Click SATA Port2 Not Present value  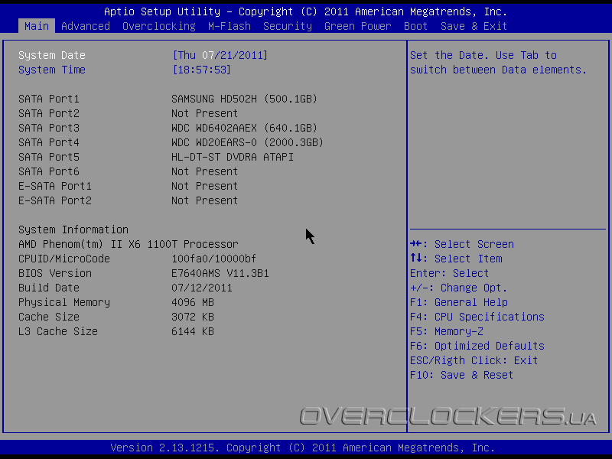point(204,113)
